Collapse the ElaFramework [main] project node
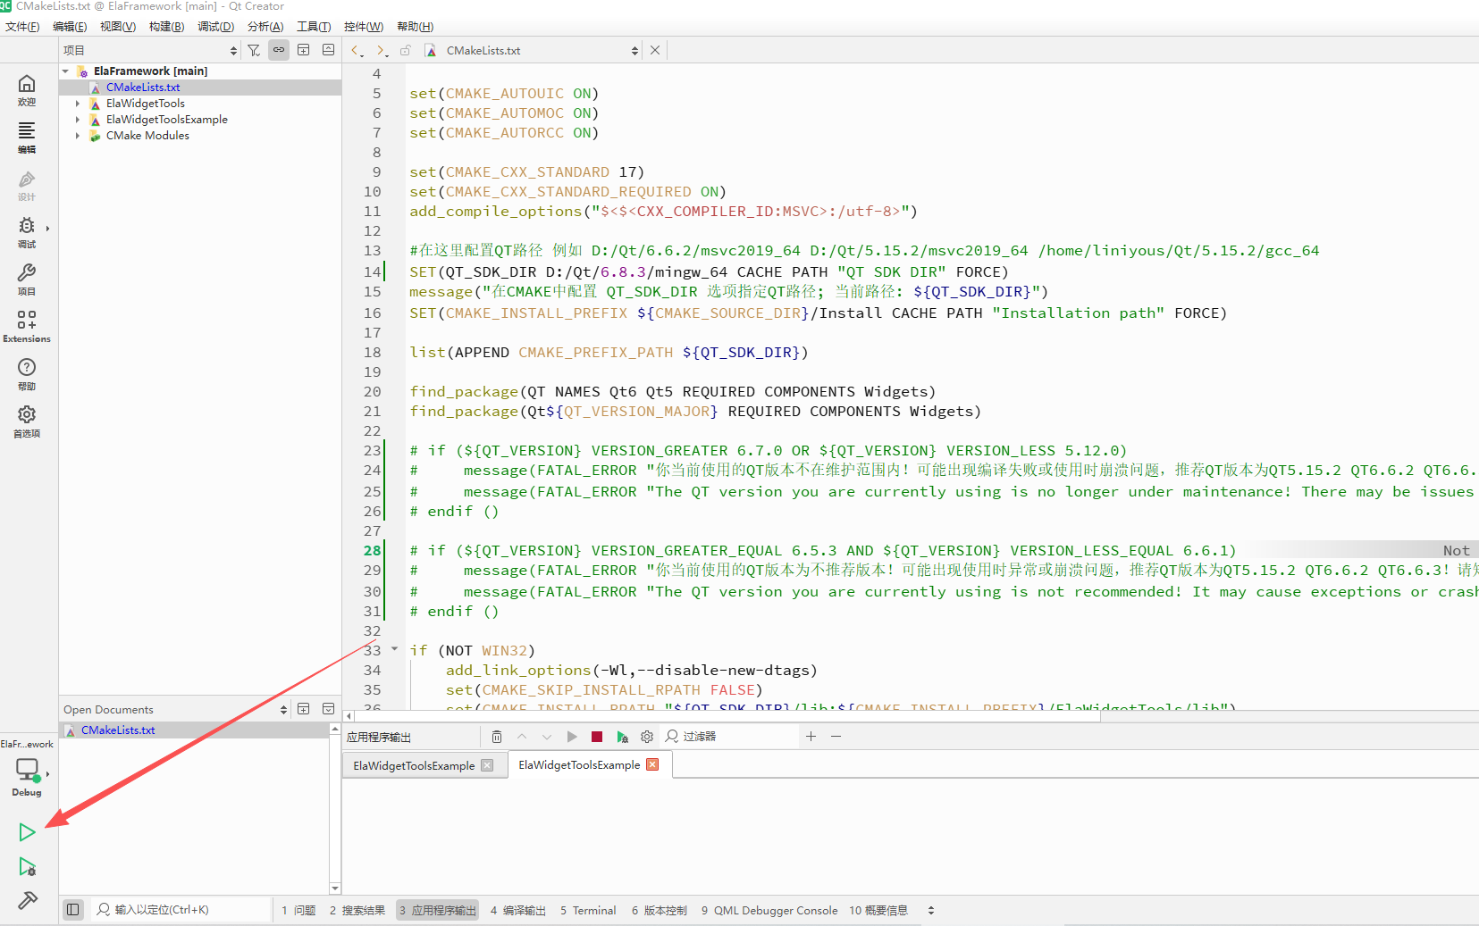Image resolution: width=1479 pixels, height=926 pixels. pos(66,71)
